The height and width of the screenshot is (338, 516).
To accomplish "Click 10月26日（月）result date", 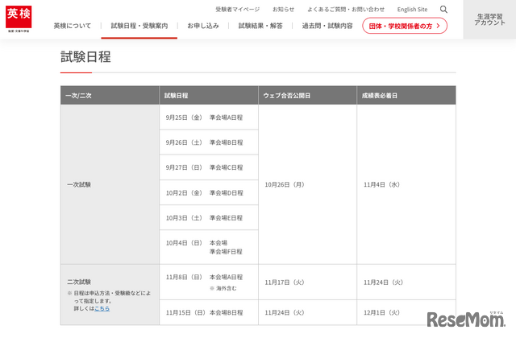I will [x=285, y=184].
